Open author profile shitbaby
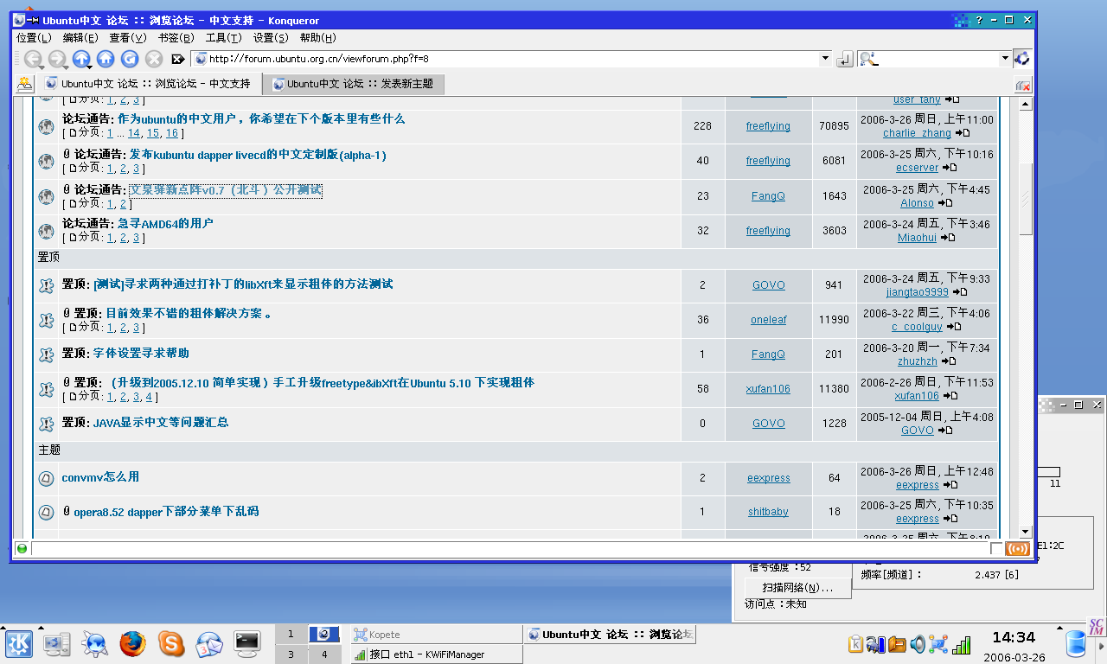 768,512
